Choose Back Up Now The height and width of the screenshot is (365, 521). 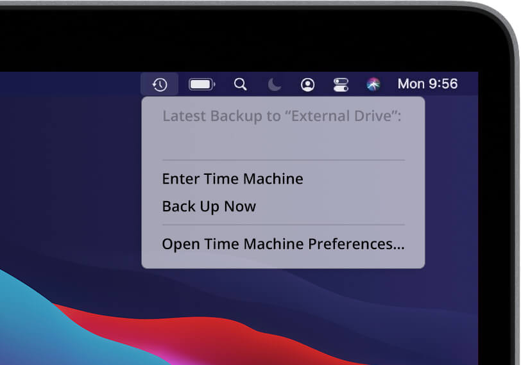pyautogui.click(x=209, y=206)
